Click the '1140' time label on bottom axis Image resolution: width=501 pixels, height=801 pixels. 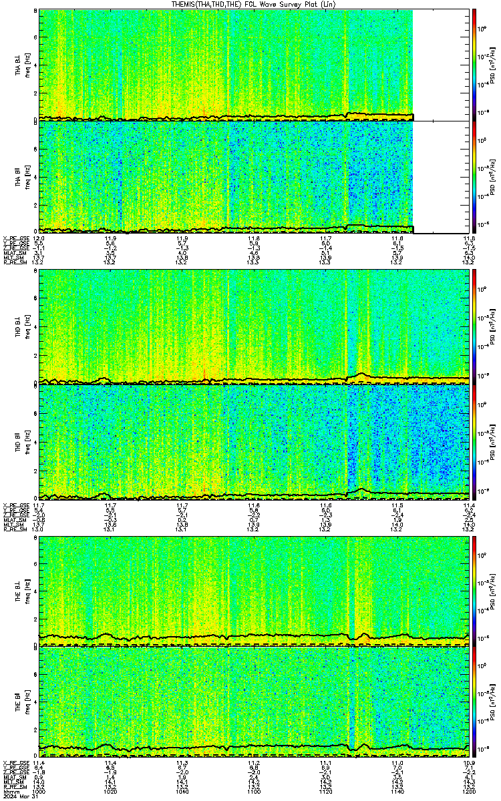pos(397,790)
